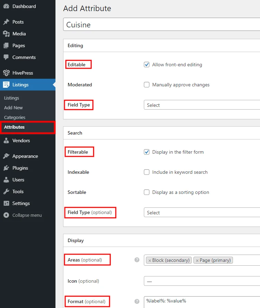Check Include in keyword search
The height and width of the screenshot is (308, 260).
tap(147, 172)
